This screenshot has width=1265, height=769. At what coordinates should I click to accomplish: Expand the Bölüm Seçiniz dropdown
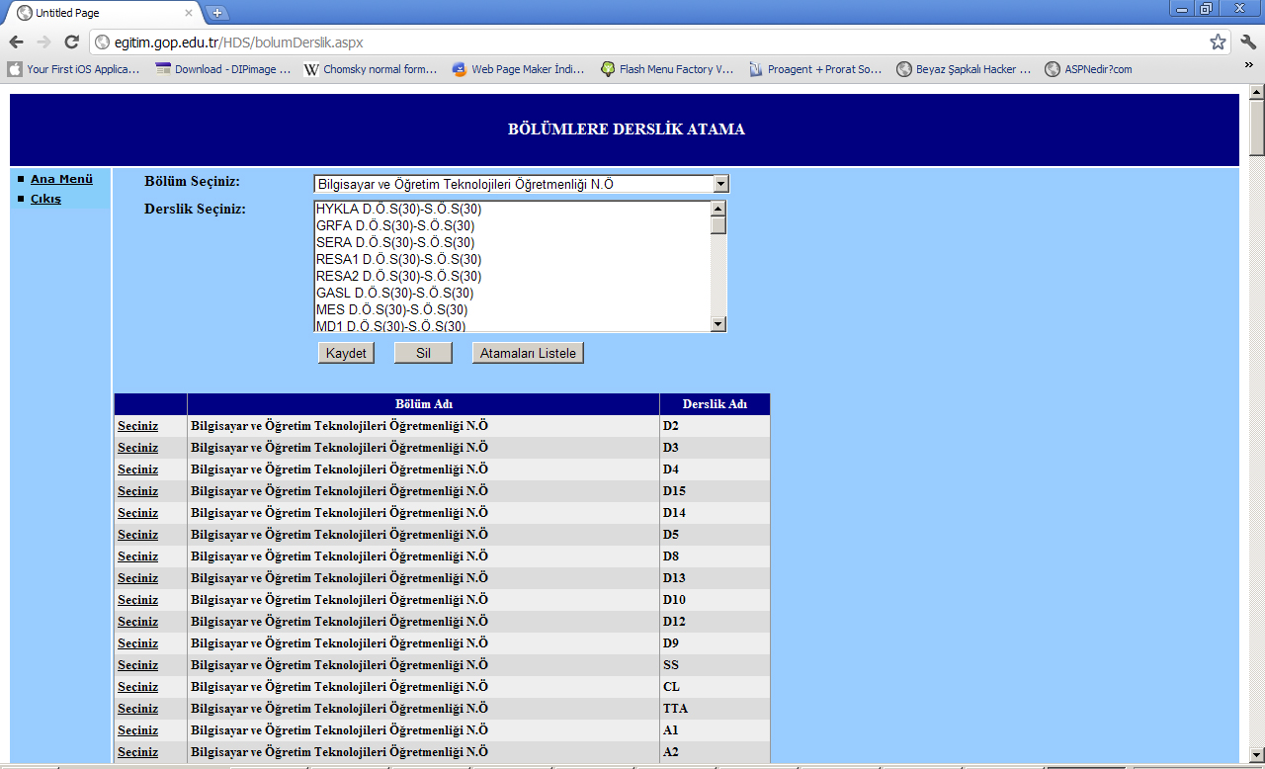[720, 184]
